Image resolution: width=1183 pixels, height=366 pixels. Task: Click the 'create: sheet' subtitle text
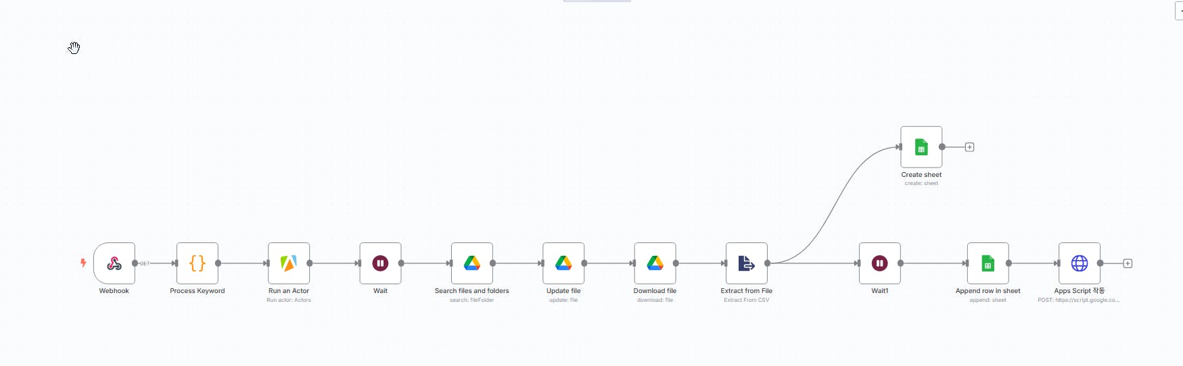[921, 183]
